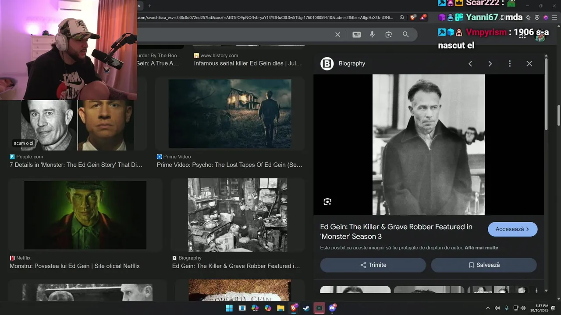The image size is (561, 315).
Task: Open the 'Prime Video: Psycho: The Lost Tapes' link
Action: 230,165
